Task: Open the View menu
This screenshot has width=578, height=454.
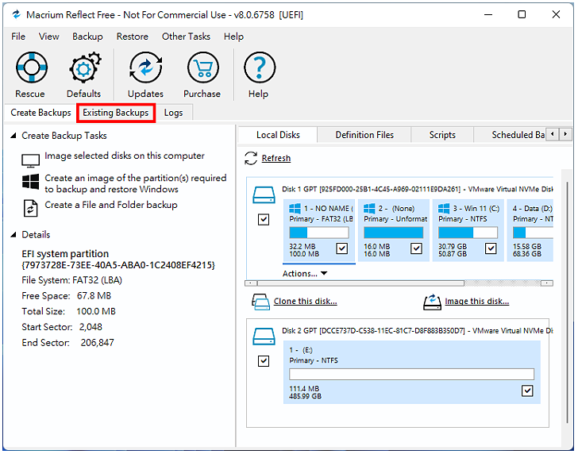Action: coord(49,37)
